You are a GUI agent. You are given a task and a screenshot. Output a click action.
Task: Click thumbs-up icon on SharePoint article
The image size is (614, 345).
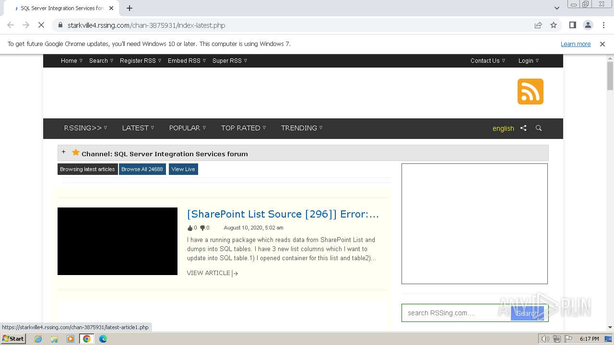click(190, 228)
